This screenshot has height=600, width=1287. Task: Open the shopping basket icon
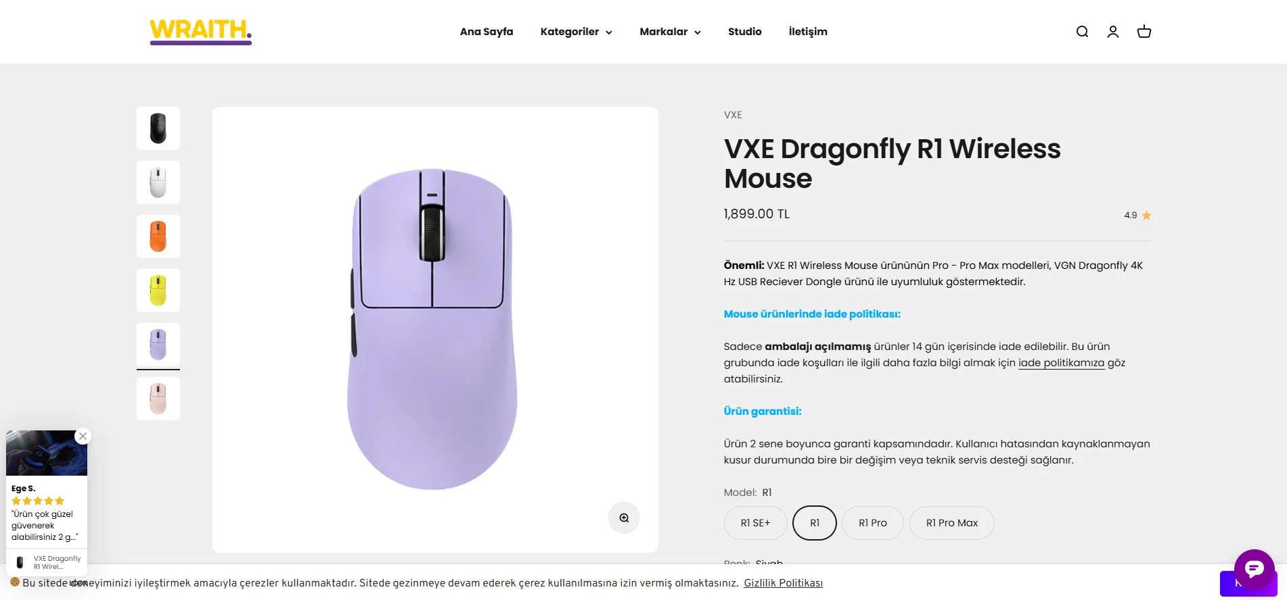[1144, 32]
